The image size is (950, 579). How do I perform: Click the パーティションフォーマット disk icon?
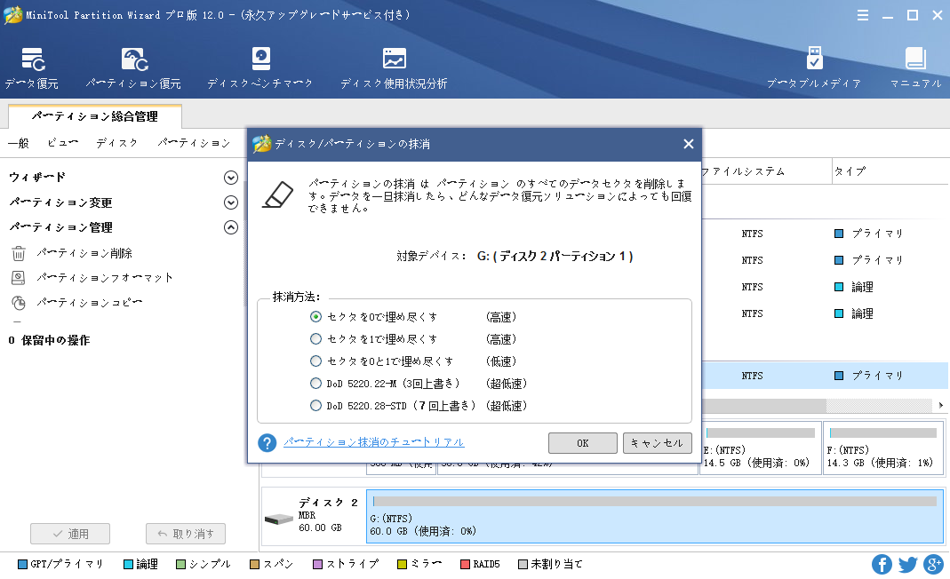click(x=19, y=278)
